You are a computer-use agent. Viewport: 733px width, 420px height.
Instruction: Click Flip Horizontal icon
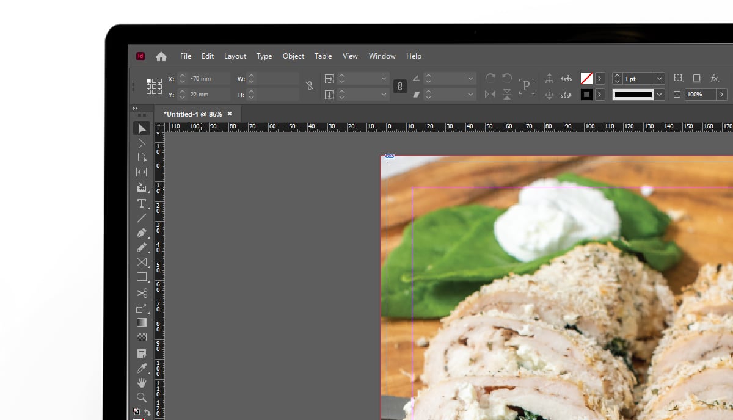[490, 94]
